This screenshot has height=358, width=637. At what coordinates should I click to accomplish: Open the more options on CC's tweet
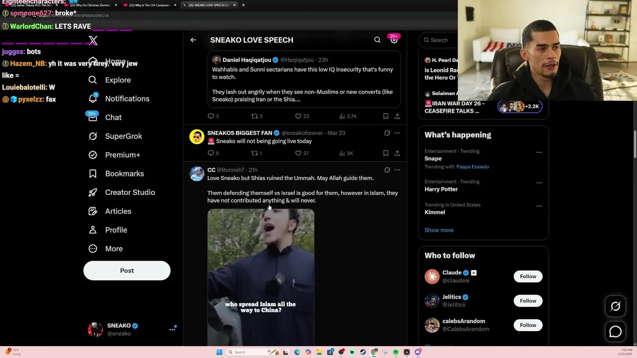pos(397,170)
